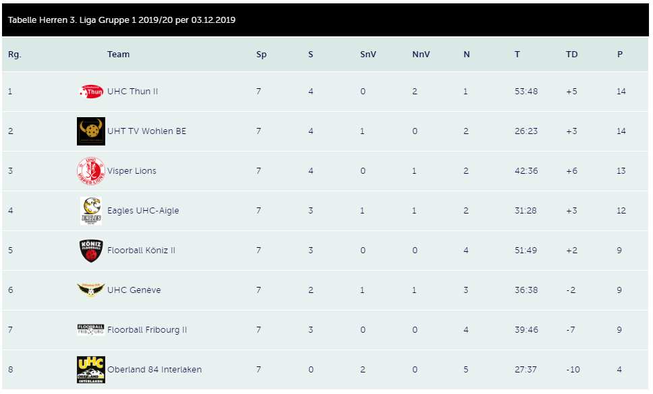Click the SnV column header

pyautogui.click(x=368, y=55)
